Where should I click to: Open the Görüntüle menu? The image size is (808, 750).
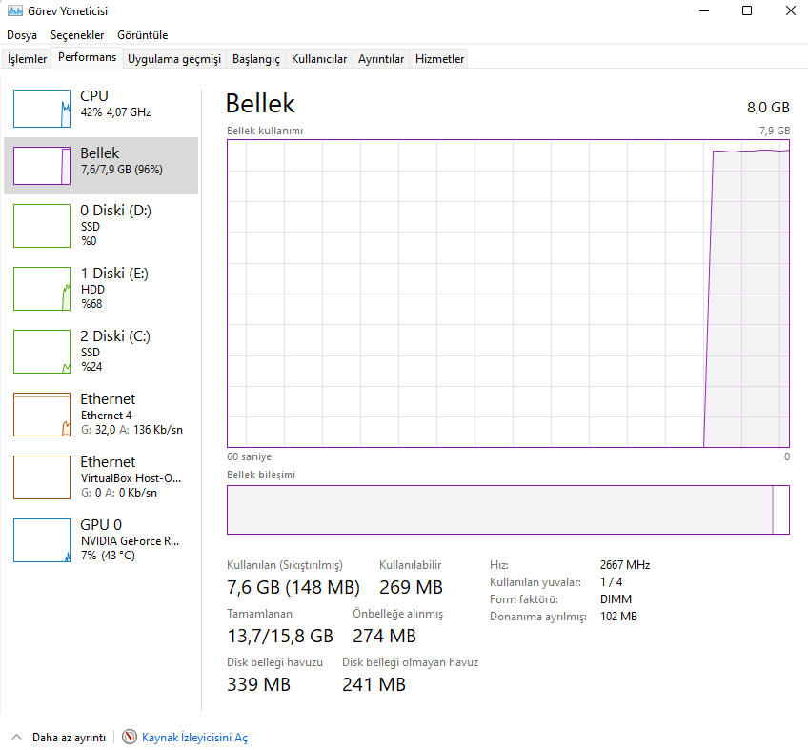click(143, 35)
